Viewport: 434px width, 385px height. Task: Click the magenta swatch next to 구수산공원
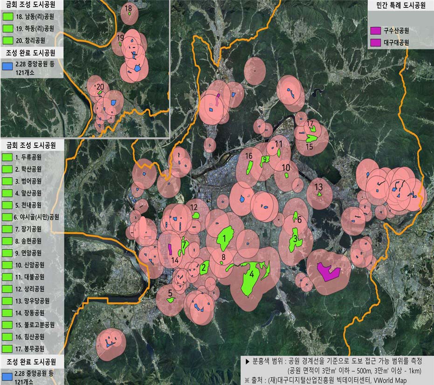click(375, 31)
